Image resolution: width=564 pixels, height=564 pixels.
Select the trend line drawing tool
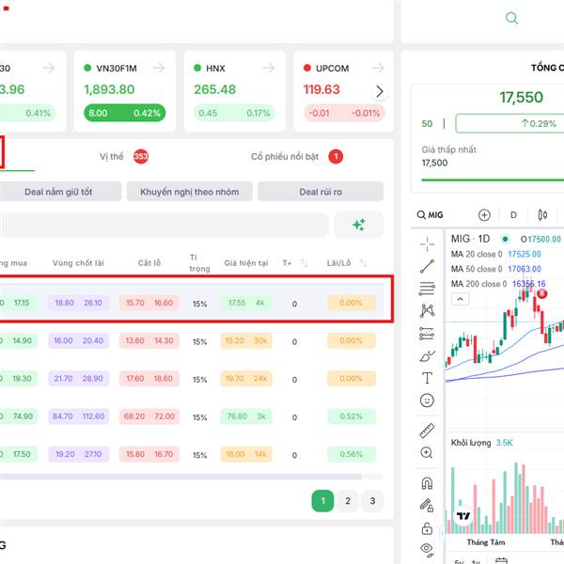[427, 267]
